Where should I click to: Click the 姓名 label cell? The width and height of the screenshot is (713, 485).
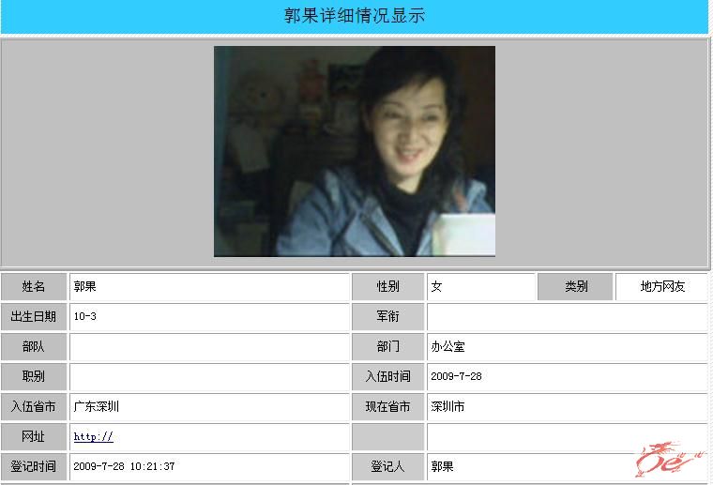point(34,286)
